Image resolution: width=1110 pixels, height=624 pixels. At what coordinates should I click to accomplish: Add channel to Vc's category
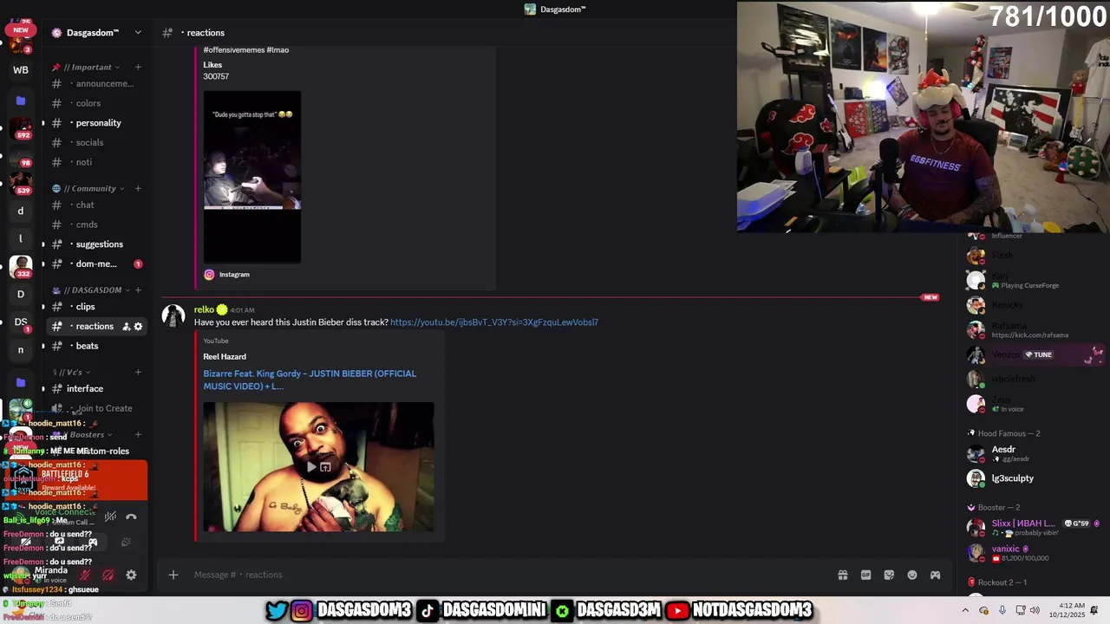point(138,373)
